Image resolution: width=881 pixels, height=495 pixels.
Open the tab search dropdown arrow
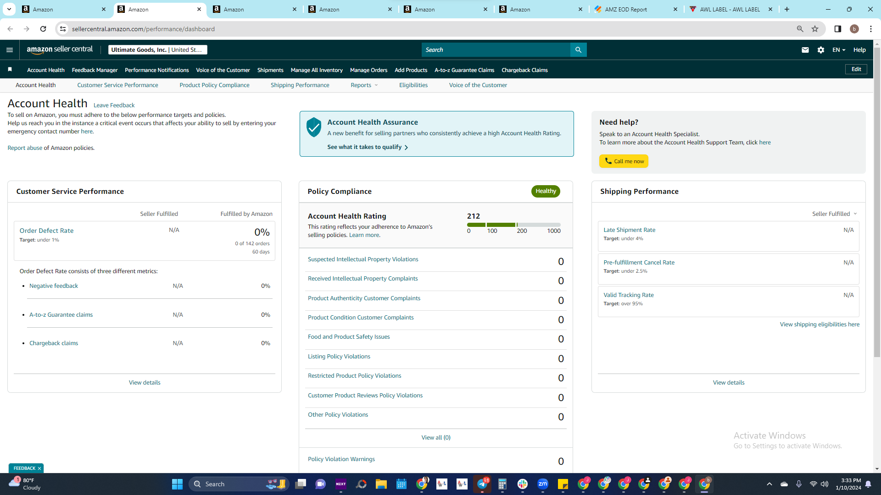tap(9, 9)
